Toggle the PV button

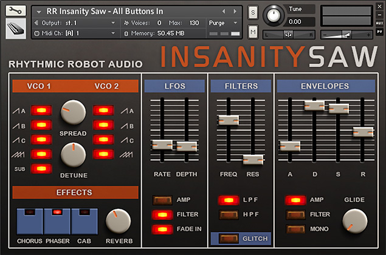click(x=379, y=32)
